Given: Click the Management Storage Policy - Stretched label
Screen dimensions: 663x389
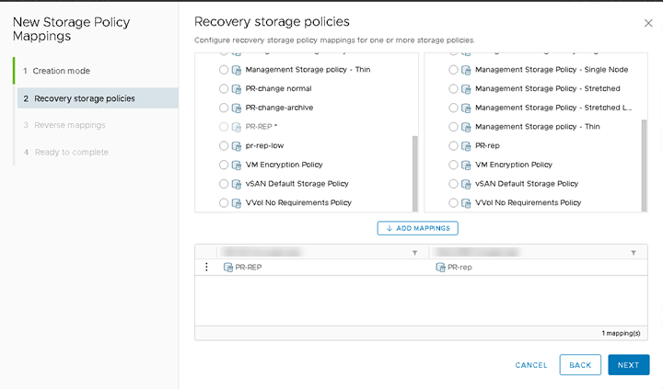Looking at the screenshot, I should tap(548, 88).
